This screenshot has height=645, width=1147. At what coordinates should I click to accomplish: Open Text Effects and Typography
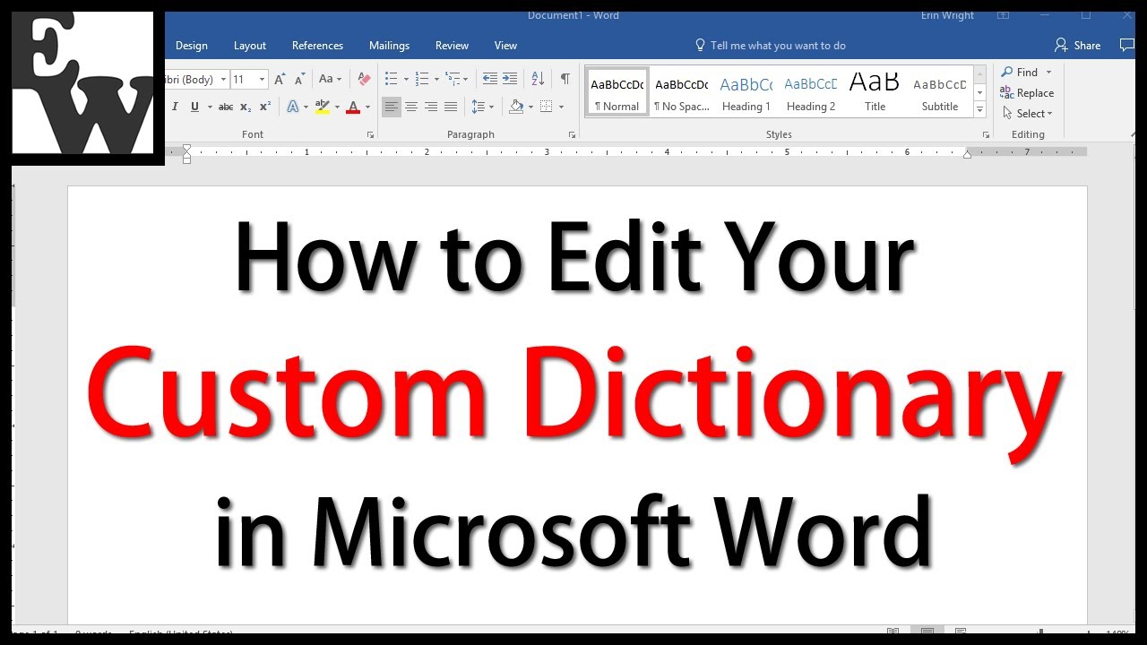293,107
